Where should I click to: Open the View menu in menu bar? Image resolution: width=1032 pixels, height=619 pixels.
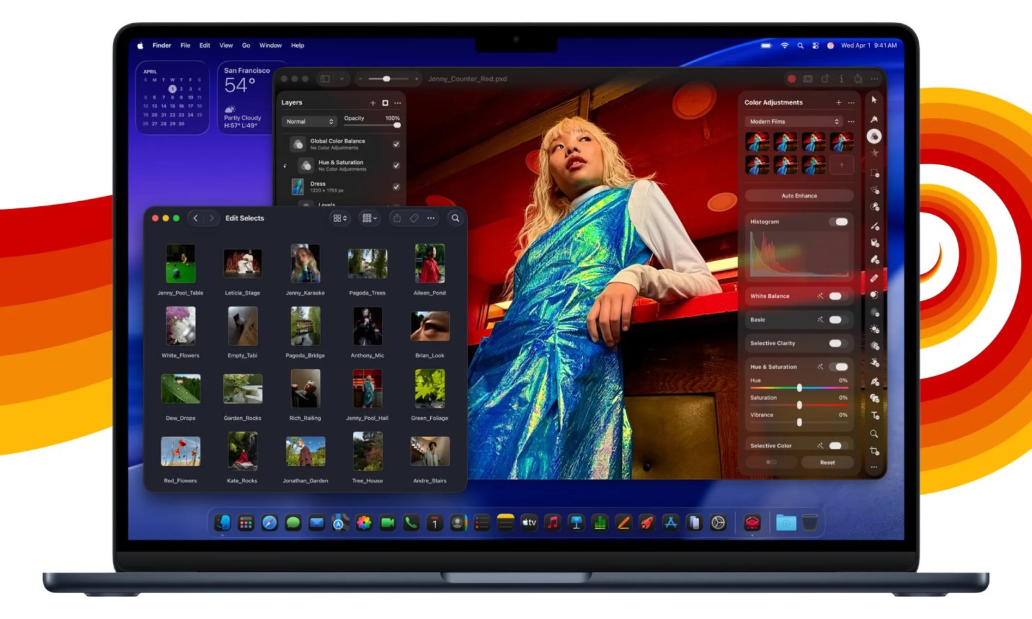click(226, 46)
